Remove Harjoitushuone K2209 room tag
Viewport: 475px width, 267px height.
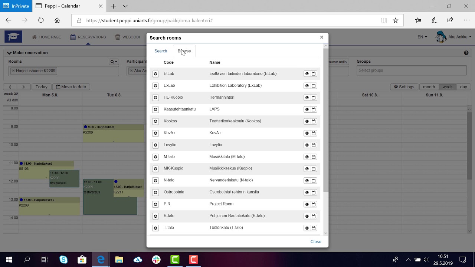tap(13, 71)
